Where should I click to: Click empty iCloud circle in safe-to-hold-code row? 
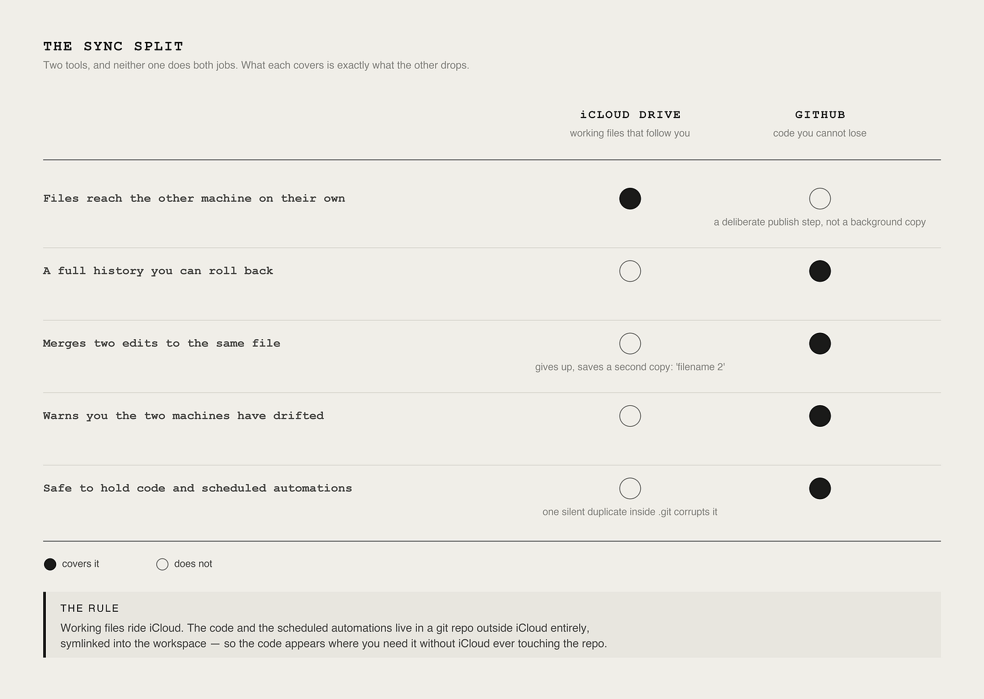tap(630, 488)
